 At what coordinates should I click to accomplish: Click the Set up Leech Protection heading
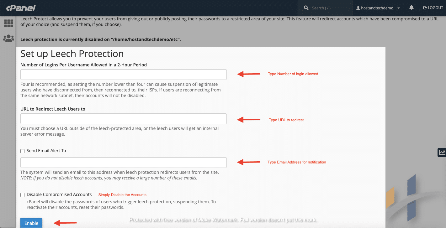pyautogui.click(x=72, y=54)
